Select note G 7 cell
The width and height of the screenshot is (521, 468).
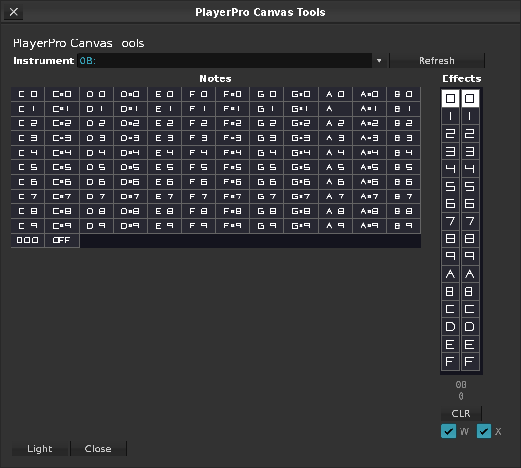267,196
